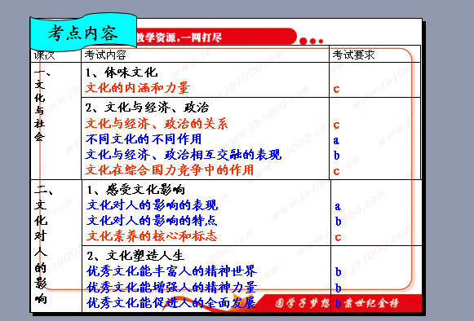Screen dimensions: 474x321
Task: Select the blue line 不同文化的不同作用
Action: [144, 139]
